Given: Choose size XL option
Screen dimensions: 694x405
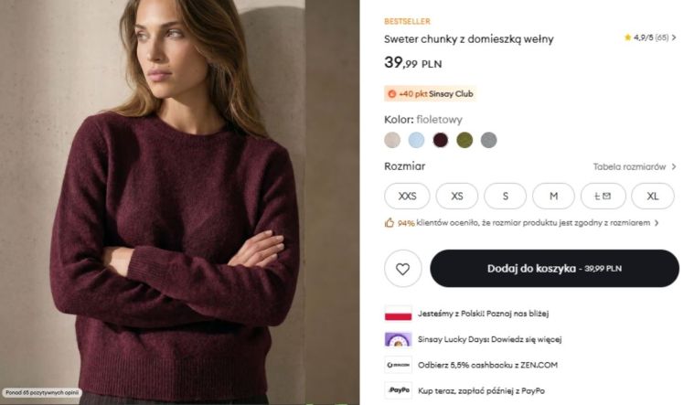Looking at the screenshot, I should pyautogui.click(x=652, y=196).
